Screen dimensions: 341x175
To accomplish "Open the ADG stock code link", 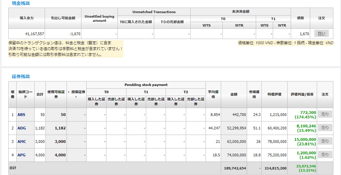I will (x=22, y=128).
